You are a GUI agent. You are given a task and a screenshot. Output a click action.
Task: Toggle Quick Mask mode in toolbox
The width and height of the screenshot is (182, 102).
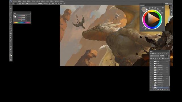tap(11, 58)
